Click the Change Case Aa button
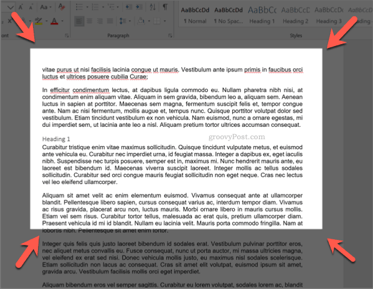Viewport: 373px width, 289px height. tap(44, 7)
